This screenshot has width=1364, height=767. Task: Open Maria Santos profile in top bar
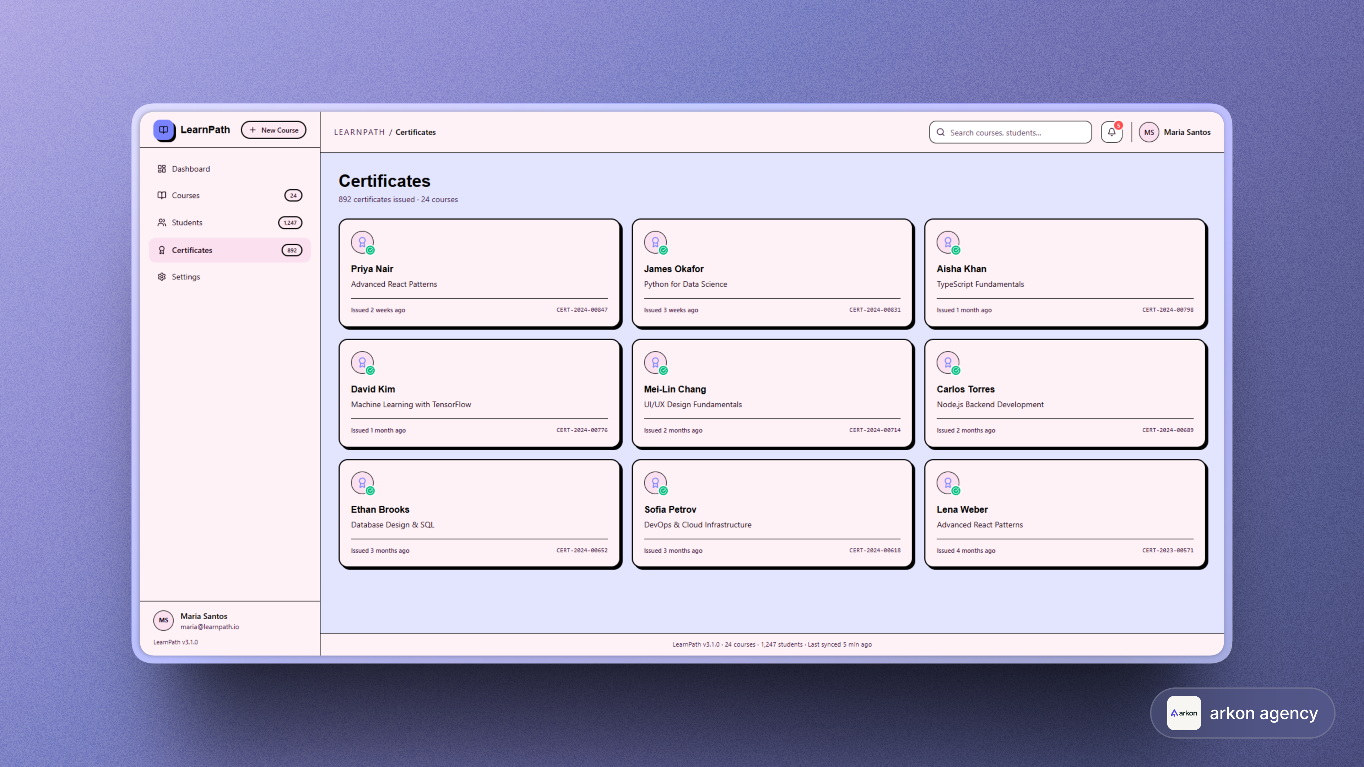tap(1174, 132)
